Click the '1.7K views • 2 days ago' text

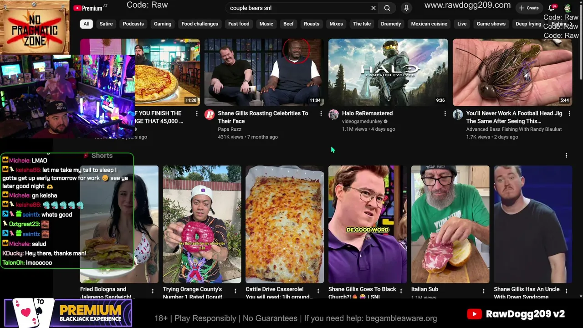point(492,137)
